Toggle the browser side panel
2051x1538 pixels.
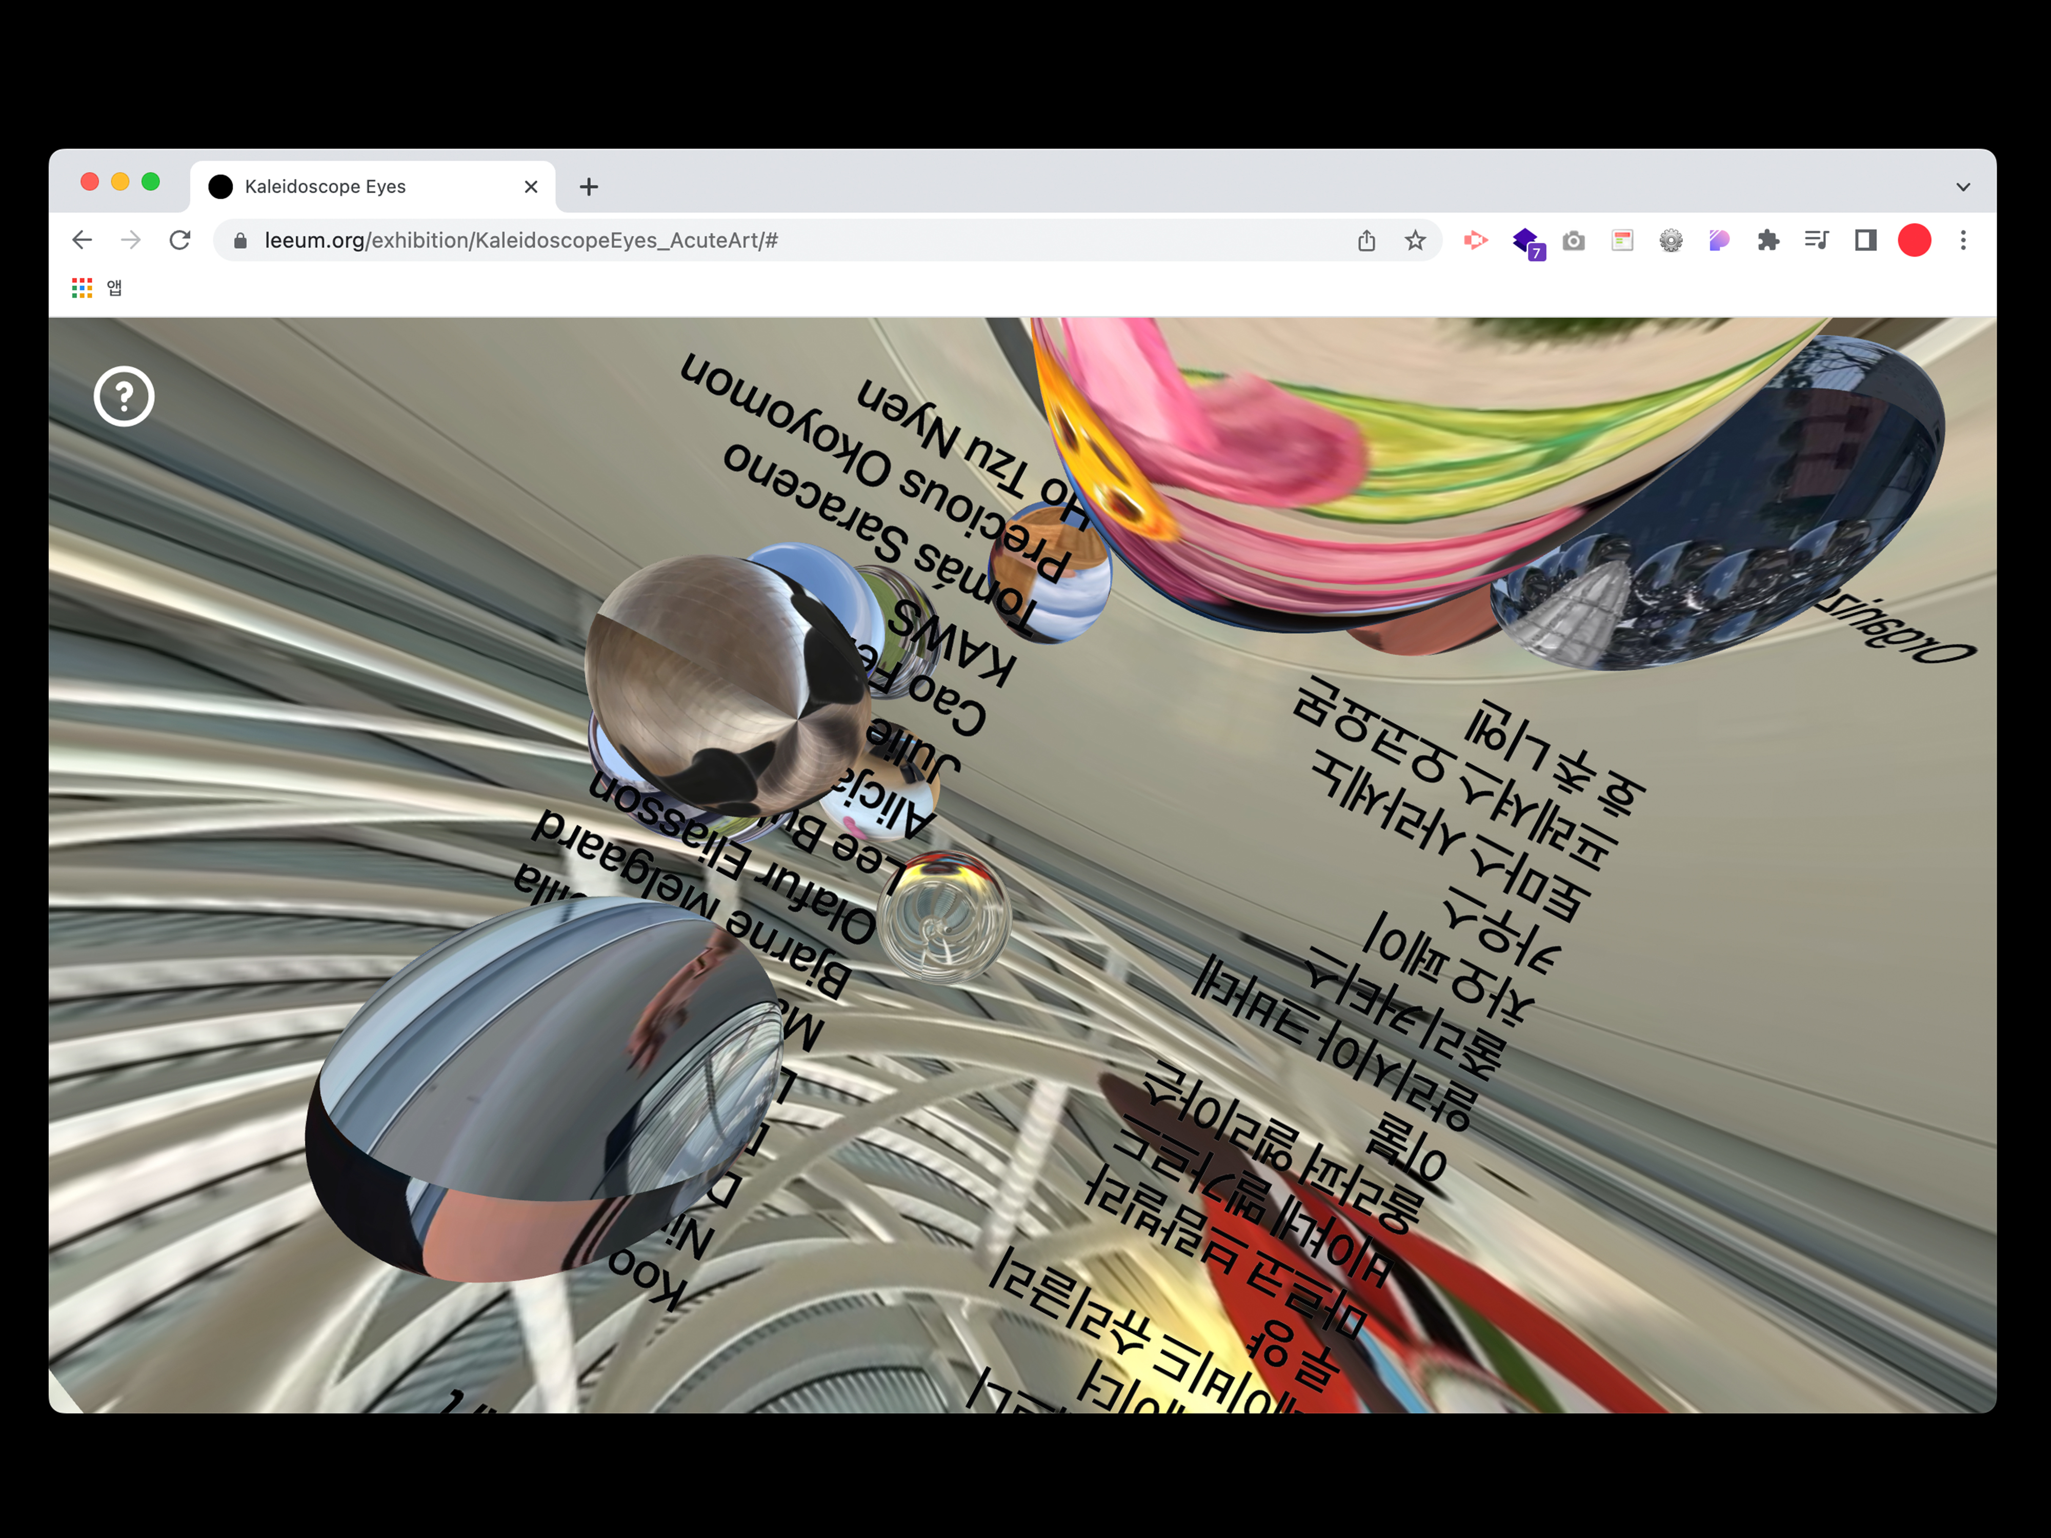click(x=1865, y=241)
